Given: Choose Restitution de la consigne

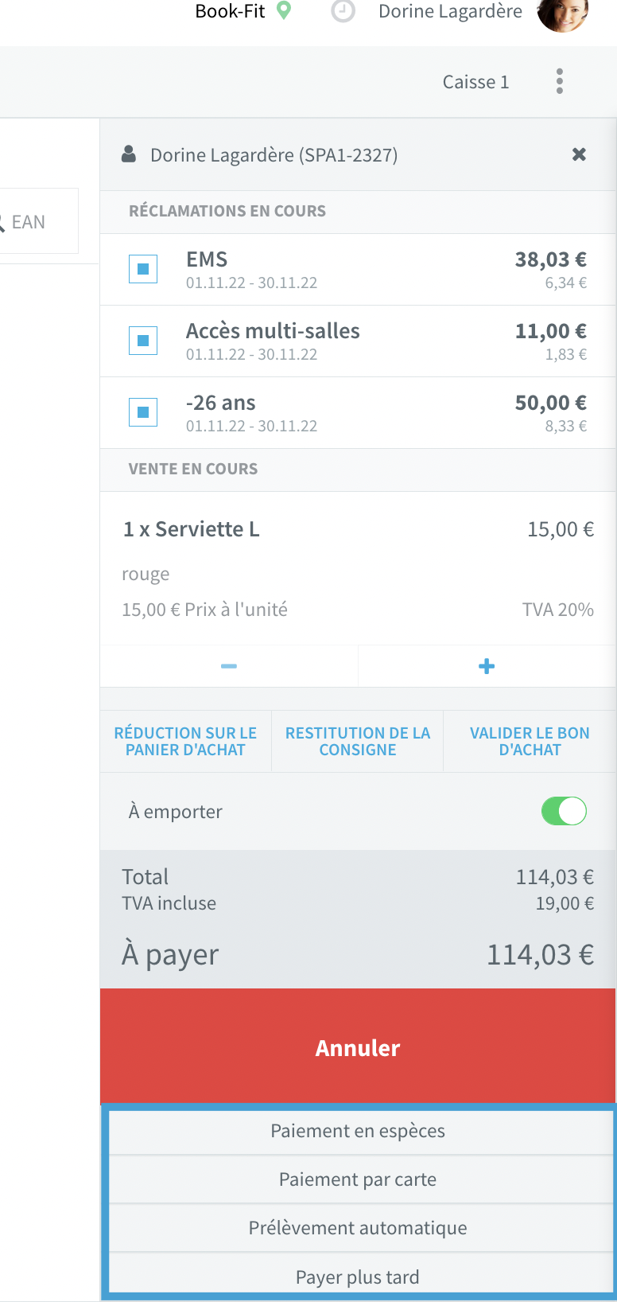Looking at the screenshot, I should click(358, 741).
